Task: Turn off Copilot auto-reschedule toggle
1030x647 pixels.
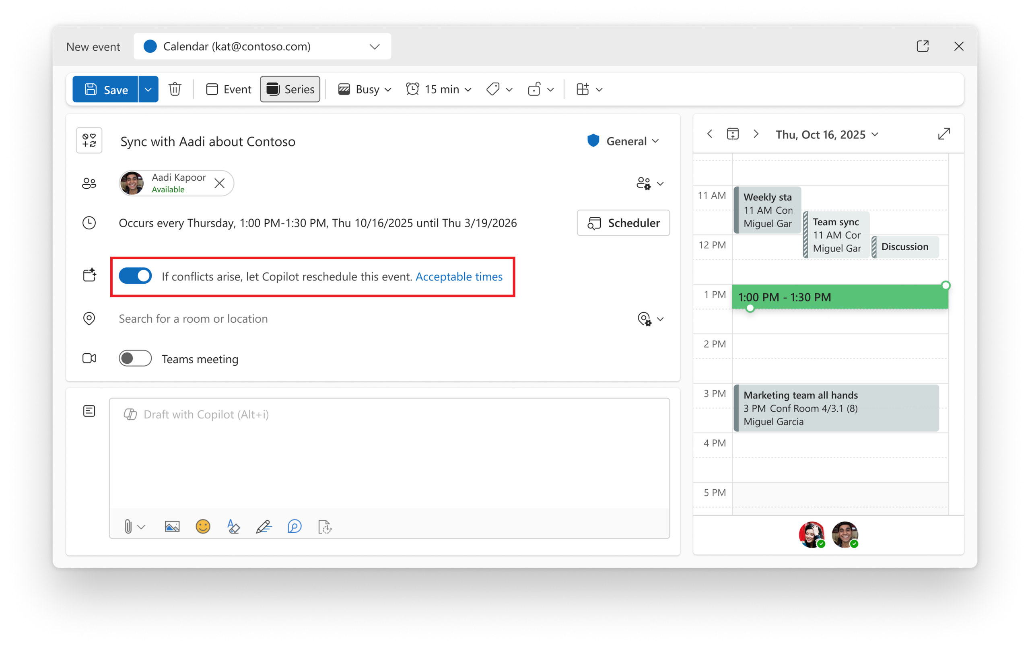Action: point(135,276)
